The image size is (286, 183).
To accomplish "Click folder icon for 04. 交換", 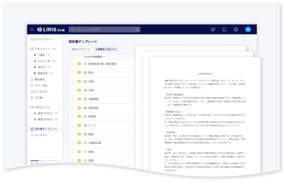I will tap(79, 90).
